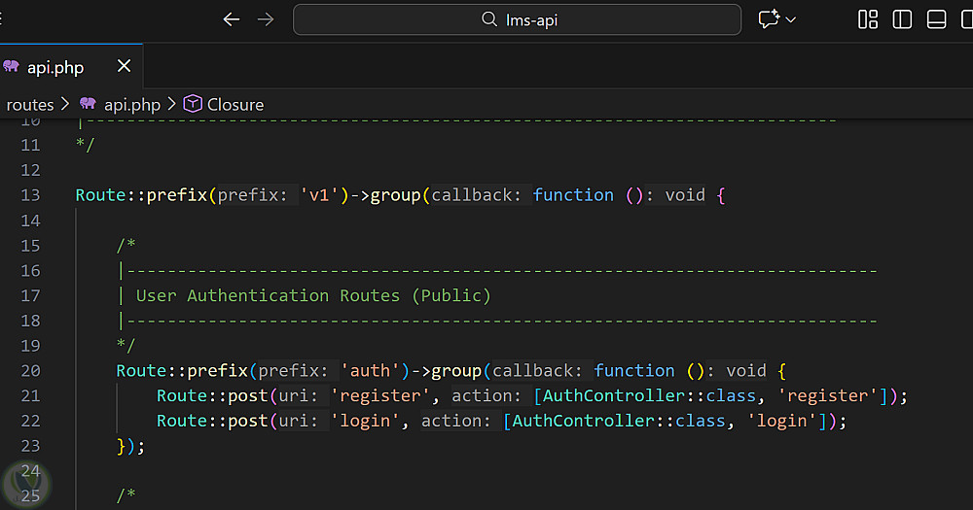Click the search magnifier icon beside lms-api

[490, 19]
